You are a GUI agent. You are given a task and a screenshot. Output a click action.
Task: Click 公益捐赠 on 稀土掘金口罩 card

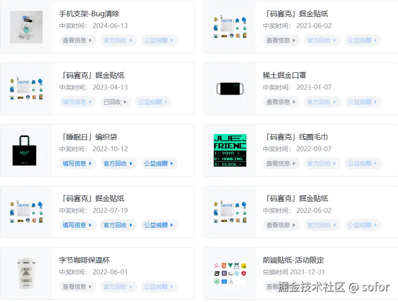(363, 102)
